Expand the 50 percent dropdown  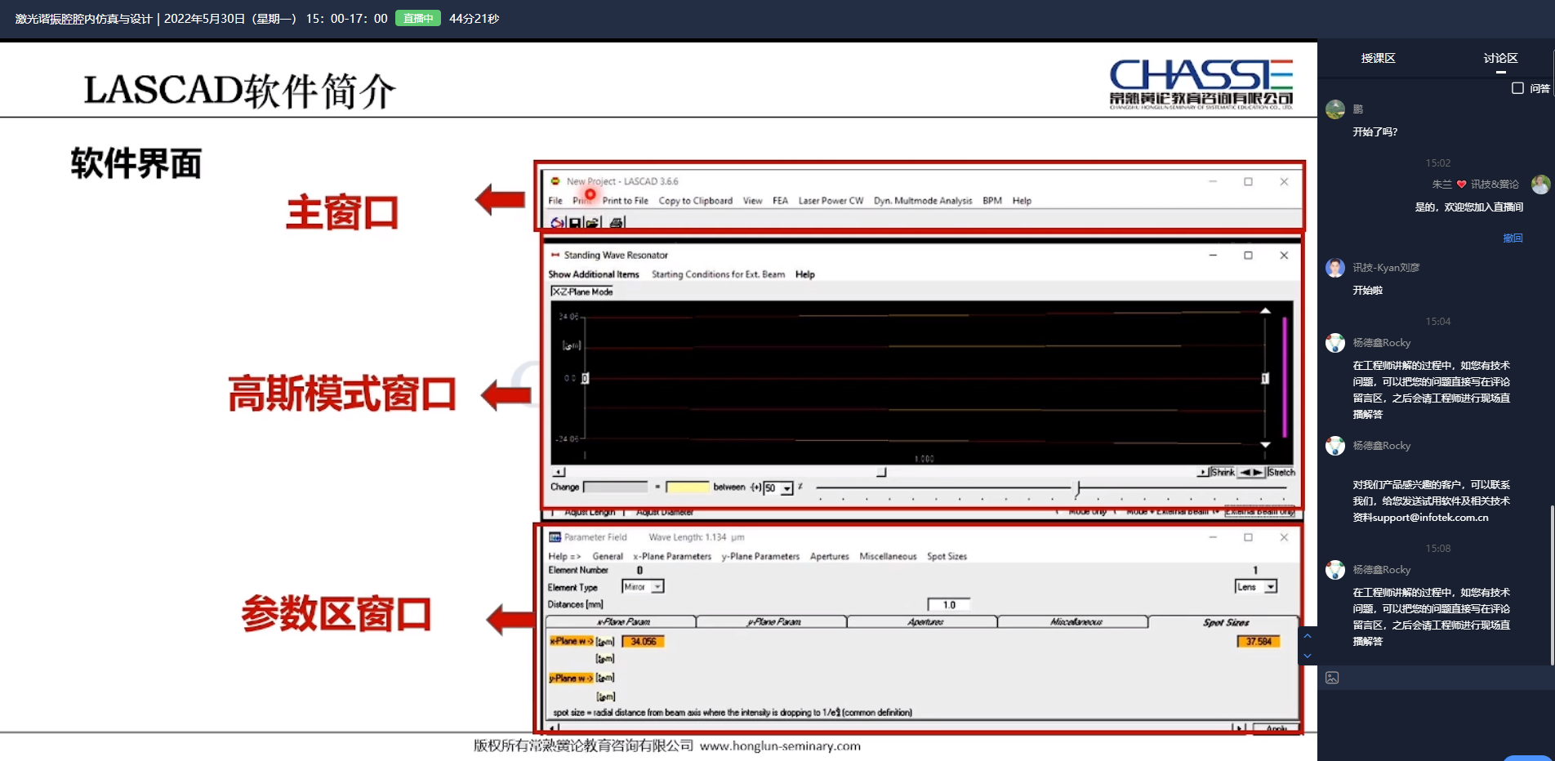click(x=786, y=488)
